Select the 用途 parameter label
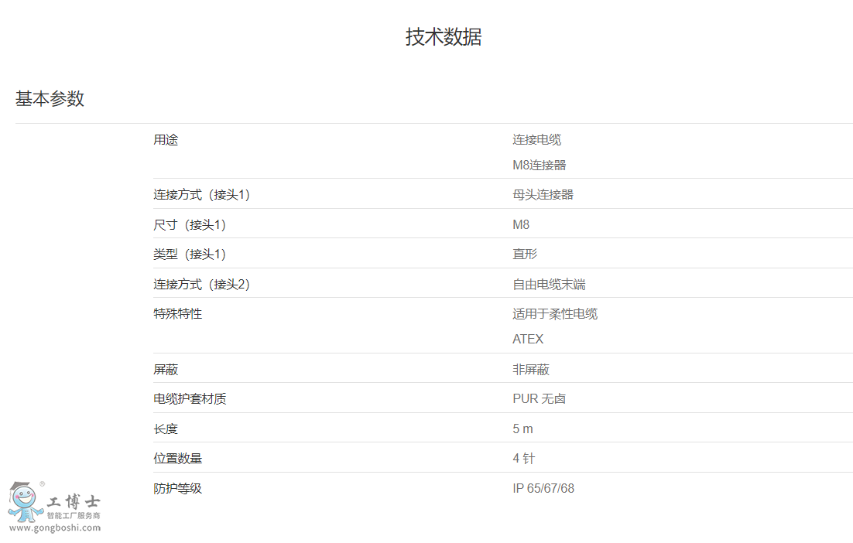Viewport: 853px width, 543px height. 166,140
